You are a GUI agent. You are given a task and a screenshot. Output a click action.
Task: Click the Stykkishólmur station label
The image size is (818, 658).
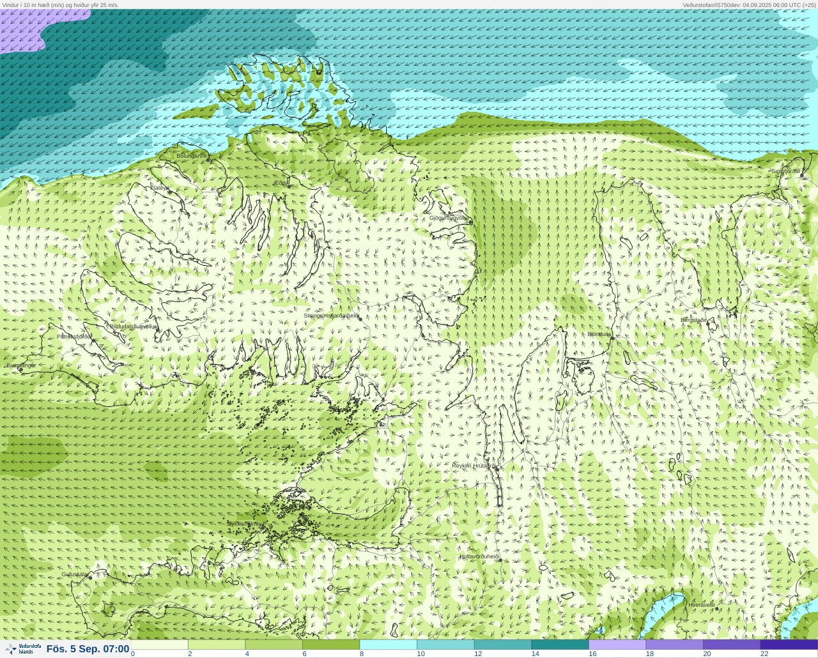pyautogui.click(x=245, y=524)
